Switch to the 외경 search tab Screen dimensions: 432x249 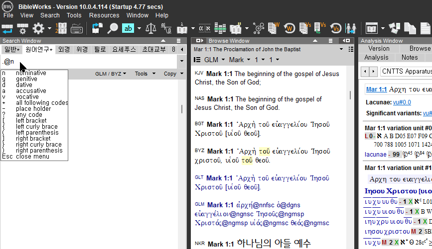click(x=64, y=50)
